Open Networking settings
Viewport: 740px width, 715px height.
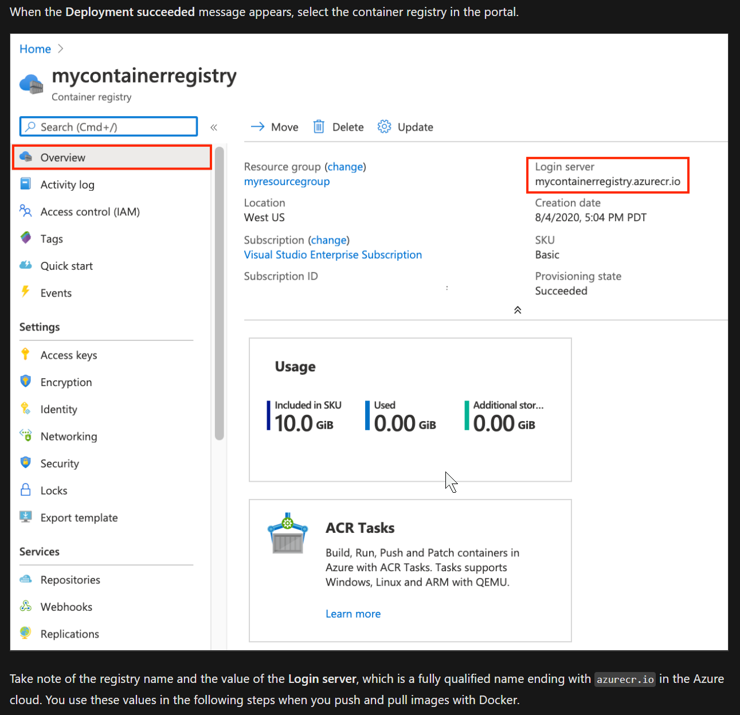click(x=69, y=437)
